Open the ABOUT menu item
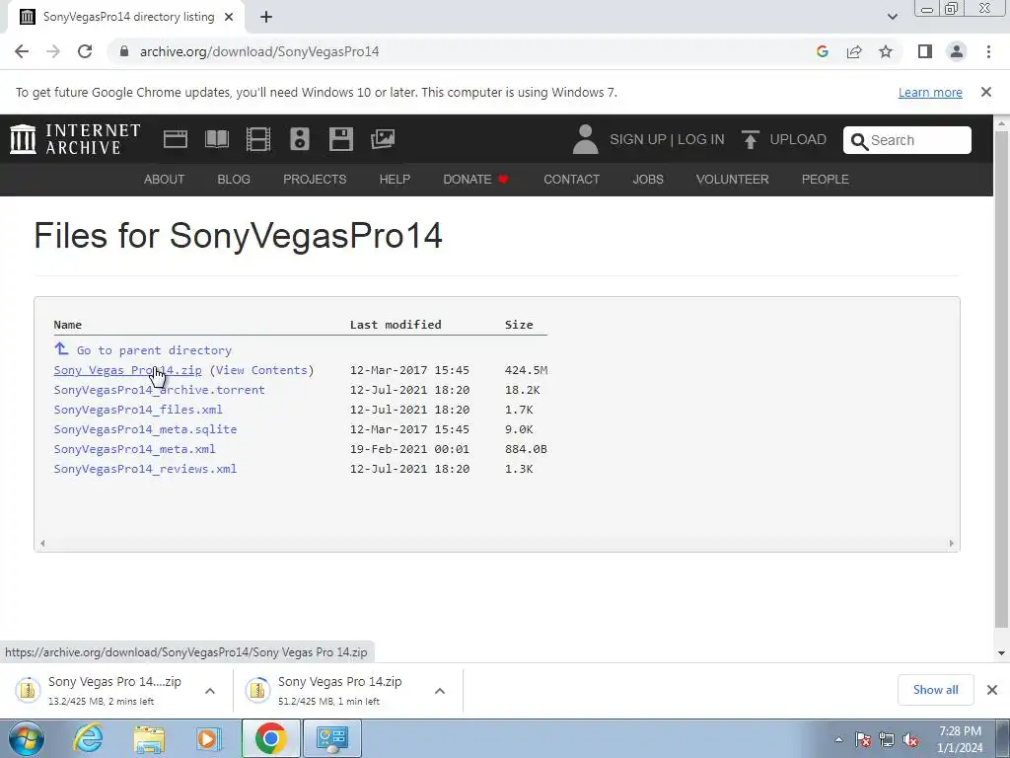 point(165,180)
